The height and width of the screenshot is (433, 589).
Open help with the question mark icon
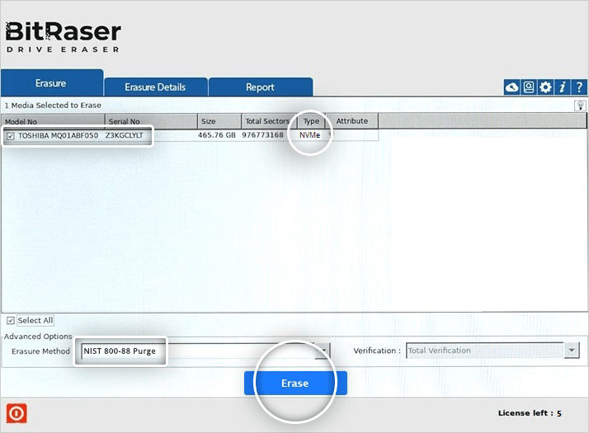point(579,87)
